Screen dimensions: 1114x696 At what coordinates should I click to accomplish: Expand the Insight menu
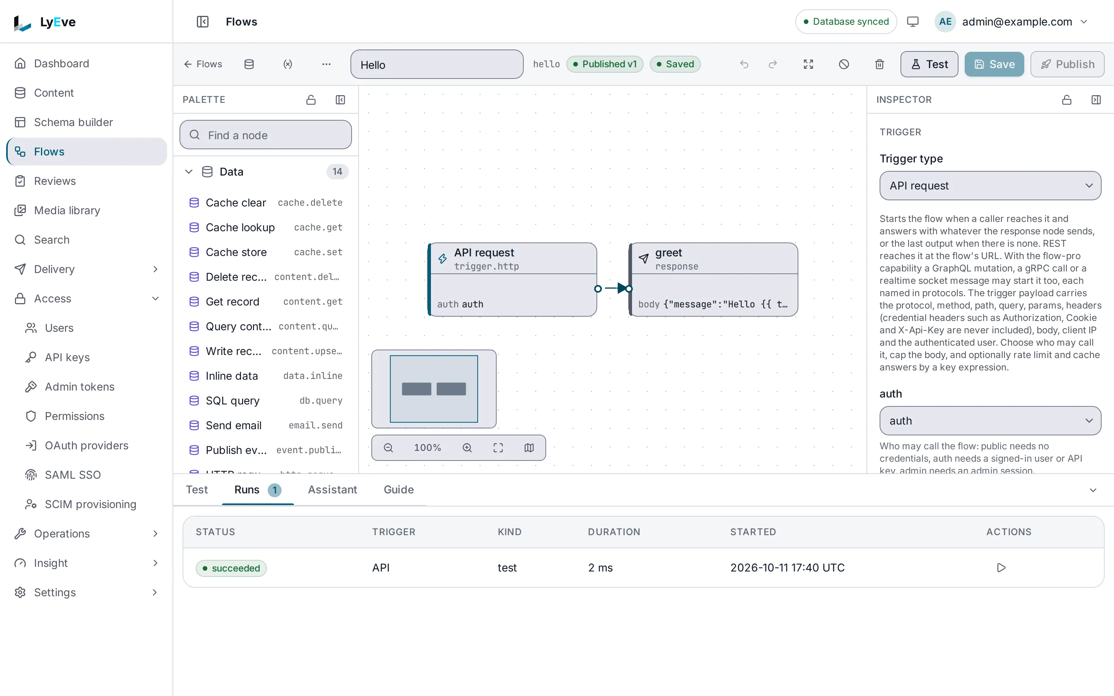tap(87, 563)
